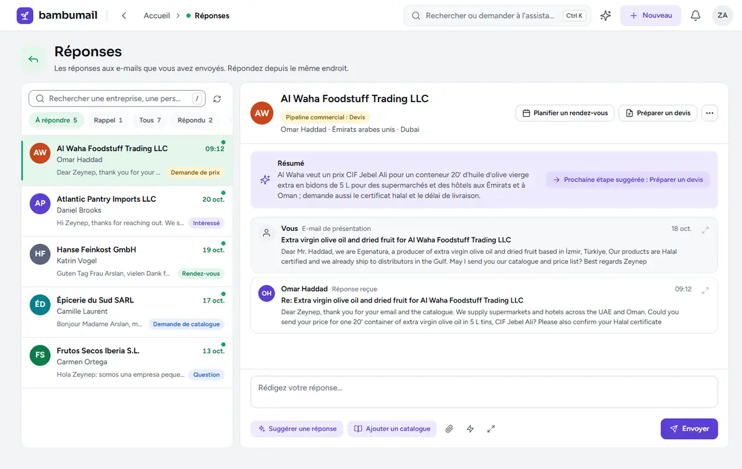Viewport: 742px width, 469px height.
Task: Open the Épicerie du Sud SARL conversation
Action: pos(127,312)
